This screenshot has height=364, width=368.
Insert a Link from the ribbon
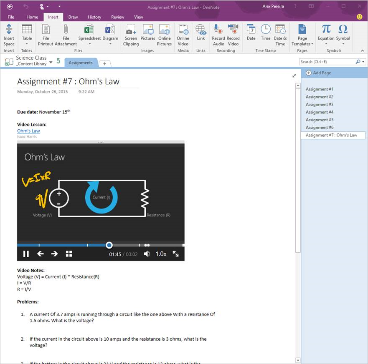point(201,30)
